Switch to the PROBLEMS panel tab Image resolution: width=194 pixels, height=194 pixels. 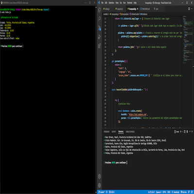tap(107, 131)
